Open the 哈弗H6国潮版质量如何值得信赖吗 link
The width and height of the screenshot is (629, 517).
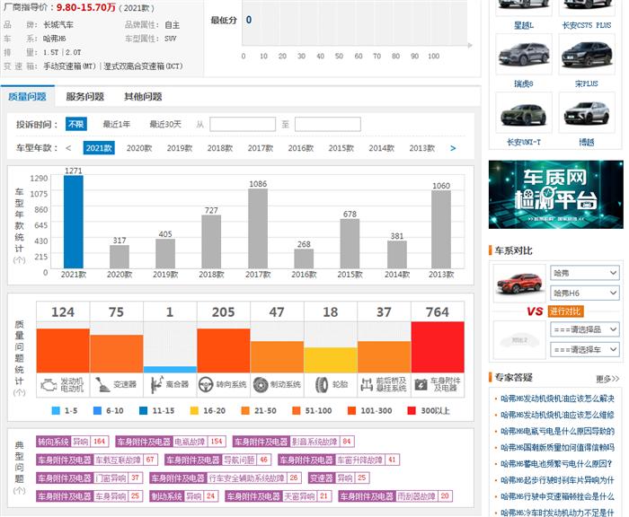point(557,447)
